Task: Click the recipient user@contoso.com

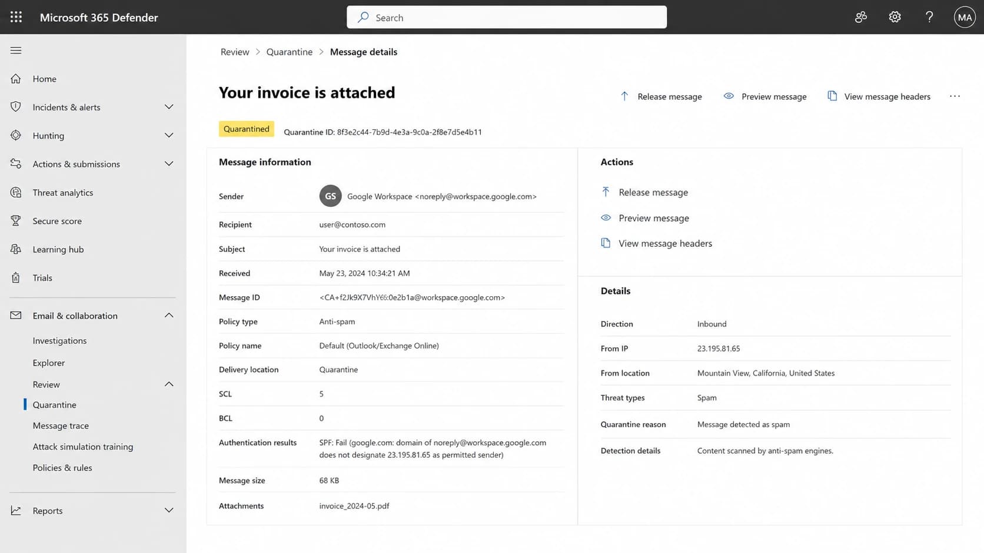Action: (x=352, y=224)
